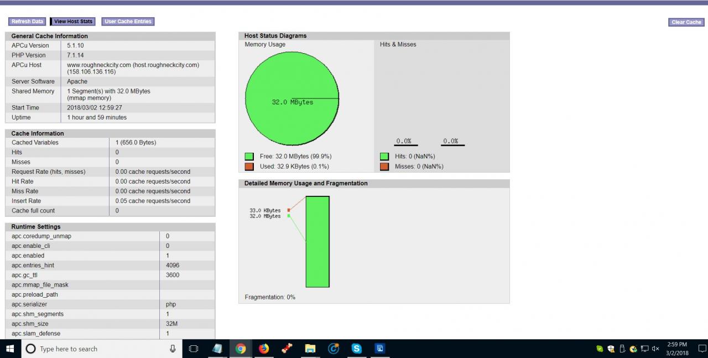
Task: Click the 'apc.coredump_unmap' setting label
Action: click(41, 236)
